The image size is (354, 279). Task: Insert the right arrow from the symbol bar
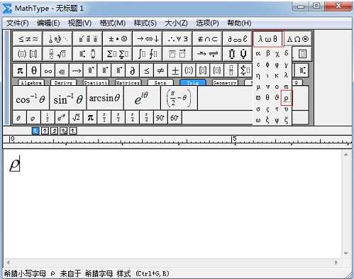point(76,70)
